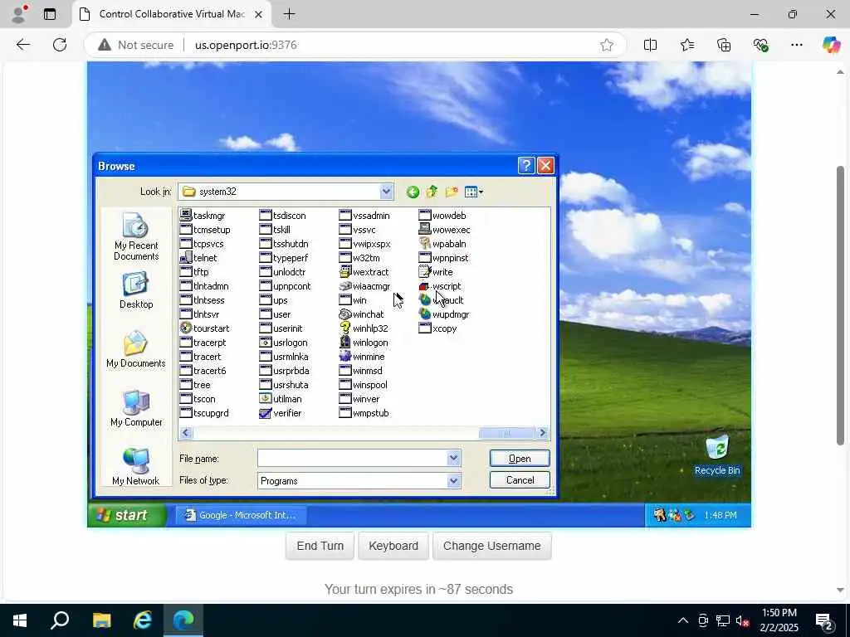The width and height of the screenshot is (850, 637).
Task: Add this page to favorites star
Action: point(607,45)
